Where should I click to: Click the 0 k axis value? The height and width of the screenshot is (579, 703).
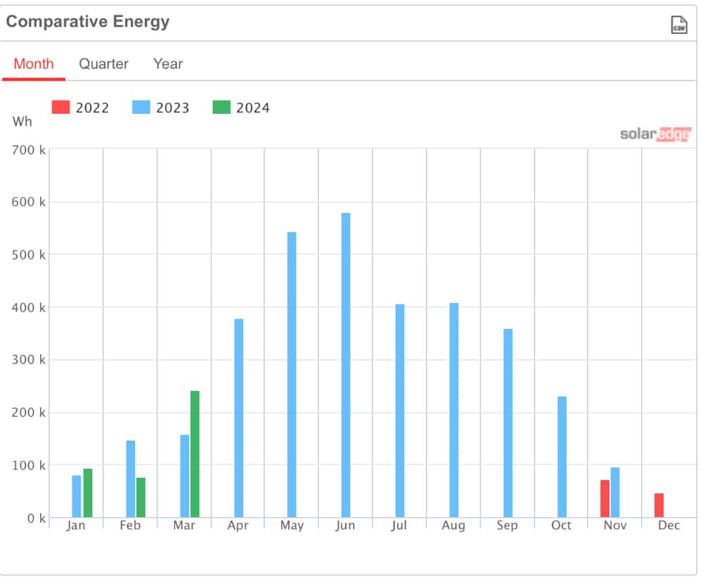click(x=37, y=519)
